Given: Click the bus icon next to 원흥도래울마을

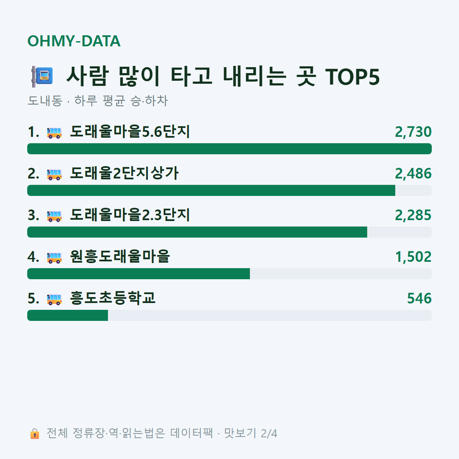Looking at the screenshot, I should tap(54, 257).
